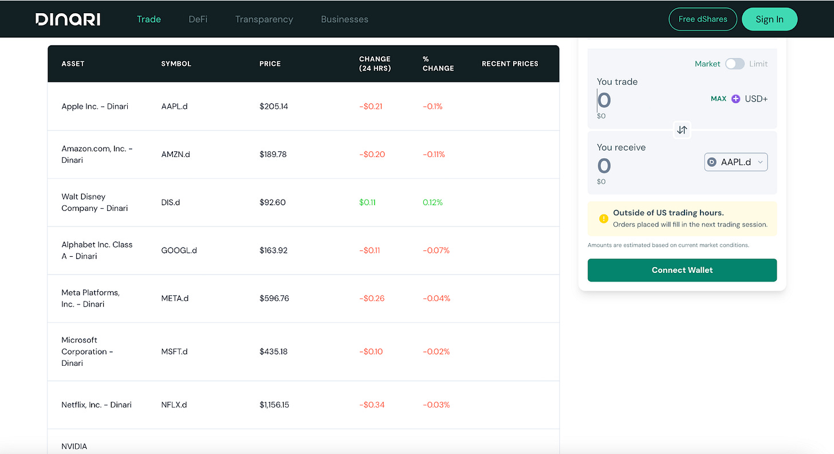This screenshot has height=454, width=834.
Task: Click the AAPL.d symbol in the table
Action: coord(174,107)
